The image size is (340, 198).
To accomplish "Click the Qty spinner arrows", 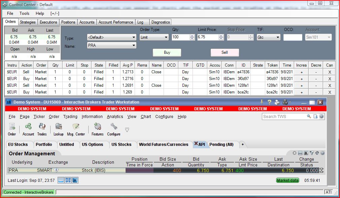I will [x=192, y=37].
